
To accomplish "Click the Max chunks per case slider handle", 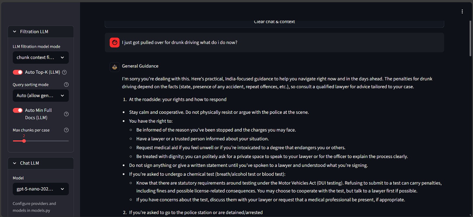I will coord(24,141).
